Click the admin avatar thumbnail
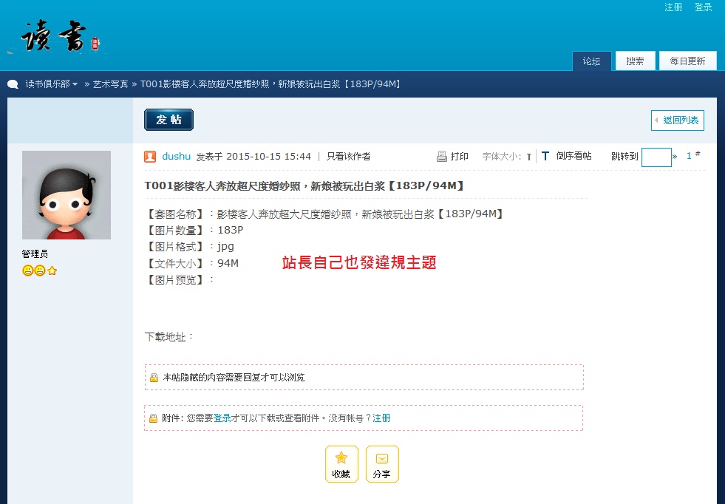The image size is (725, 504). click(x=67, y=195)
